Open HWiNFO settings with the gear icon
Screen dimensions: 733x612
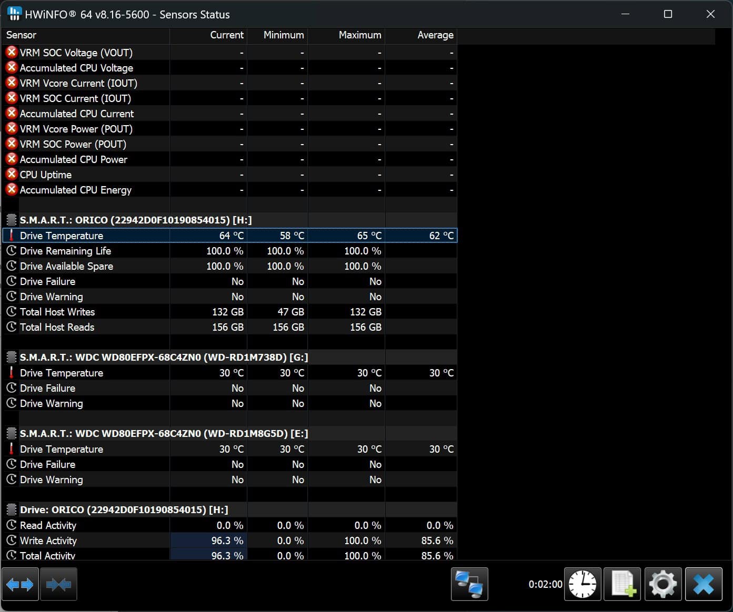click(x=662, y=584)
